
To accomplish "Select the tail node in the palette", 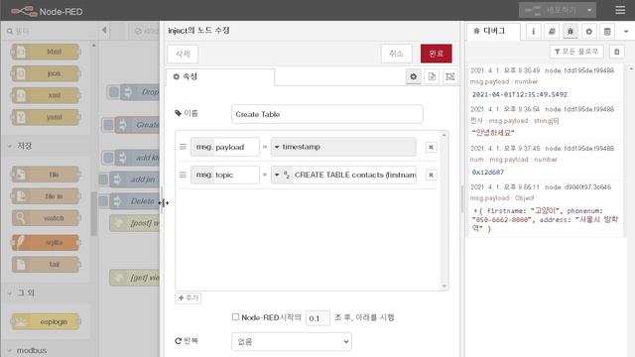I will [x=46, y=265].
